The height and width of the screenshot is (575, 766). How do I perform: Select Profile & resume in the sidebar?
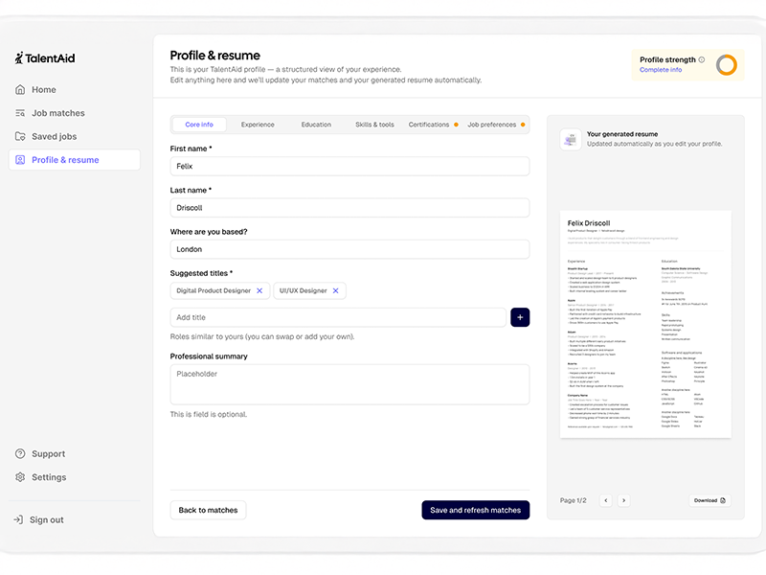75,160
